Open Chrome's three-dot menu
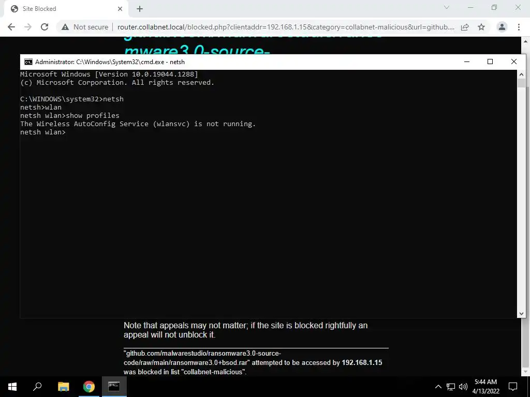 click(519, 27)
